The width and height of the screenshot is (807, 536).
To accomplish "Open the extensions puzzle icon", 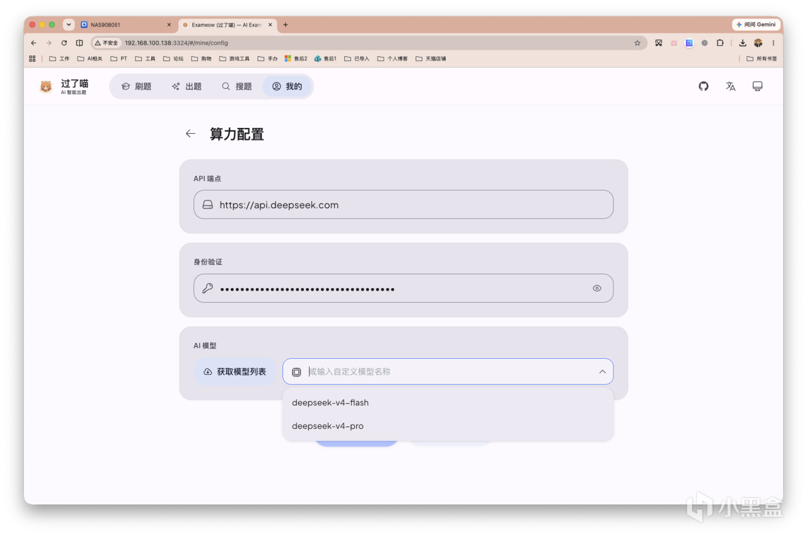I will (x=720, y=43).
